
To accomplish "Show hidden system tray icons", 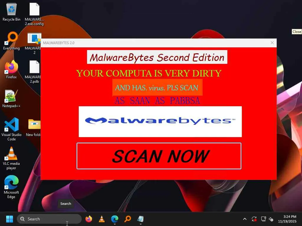I will point(245,219).
